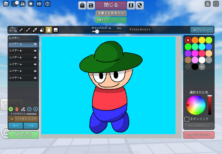Click the vertical brightness slider
The image size is (222, 154).
(x=210, y=105)
